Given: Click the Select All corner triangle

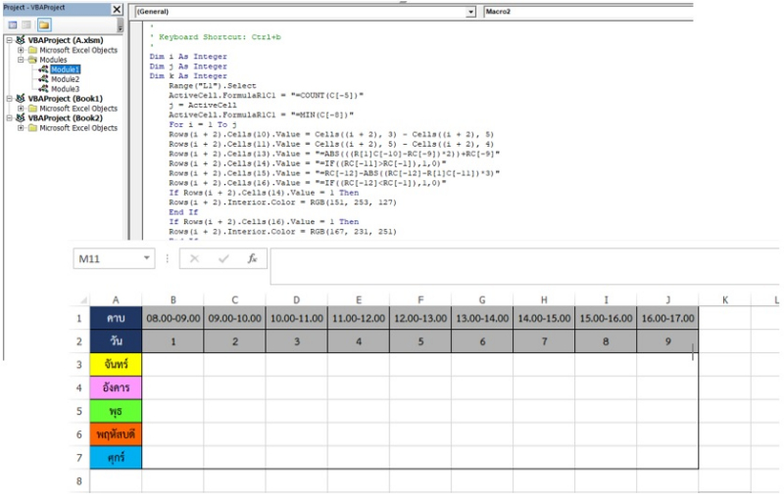Looking at the screenshot, I should [83, 300].
